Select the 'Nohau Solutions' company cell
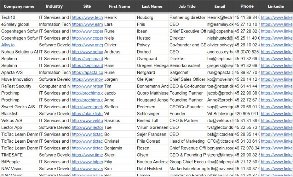Screen dimensions: 293x177 19,52
